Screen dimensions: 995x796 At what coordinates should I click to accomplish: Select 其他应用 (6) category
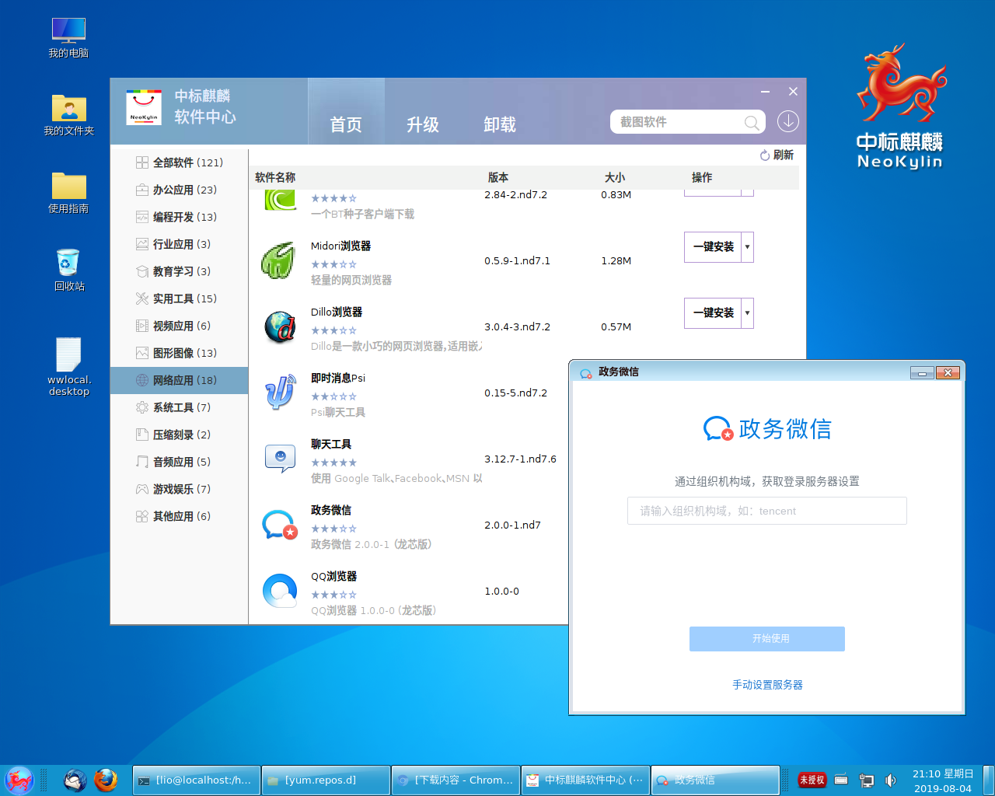click(180, 516)
